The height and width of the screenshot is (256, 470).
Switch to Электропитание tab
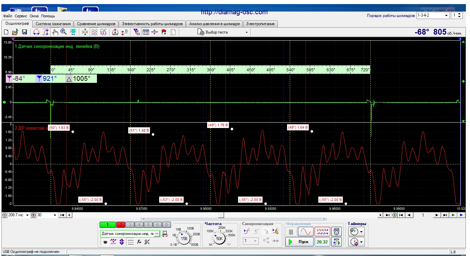pos(261,24)
